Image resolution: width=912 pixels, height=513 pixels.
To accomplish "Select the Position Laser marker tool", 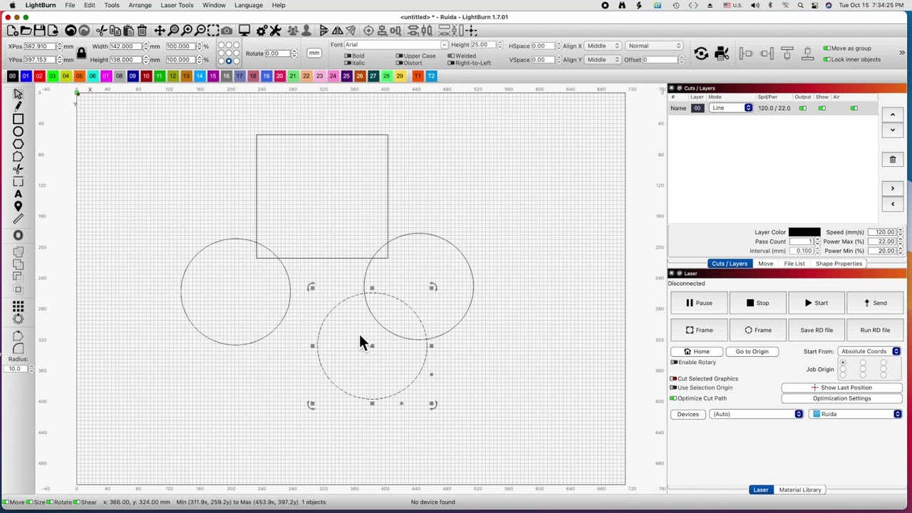I will coord(18,207).
